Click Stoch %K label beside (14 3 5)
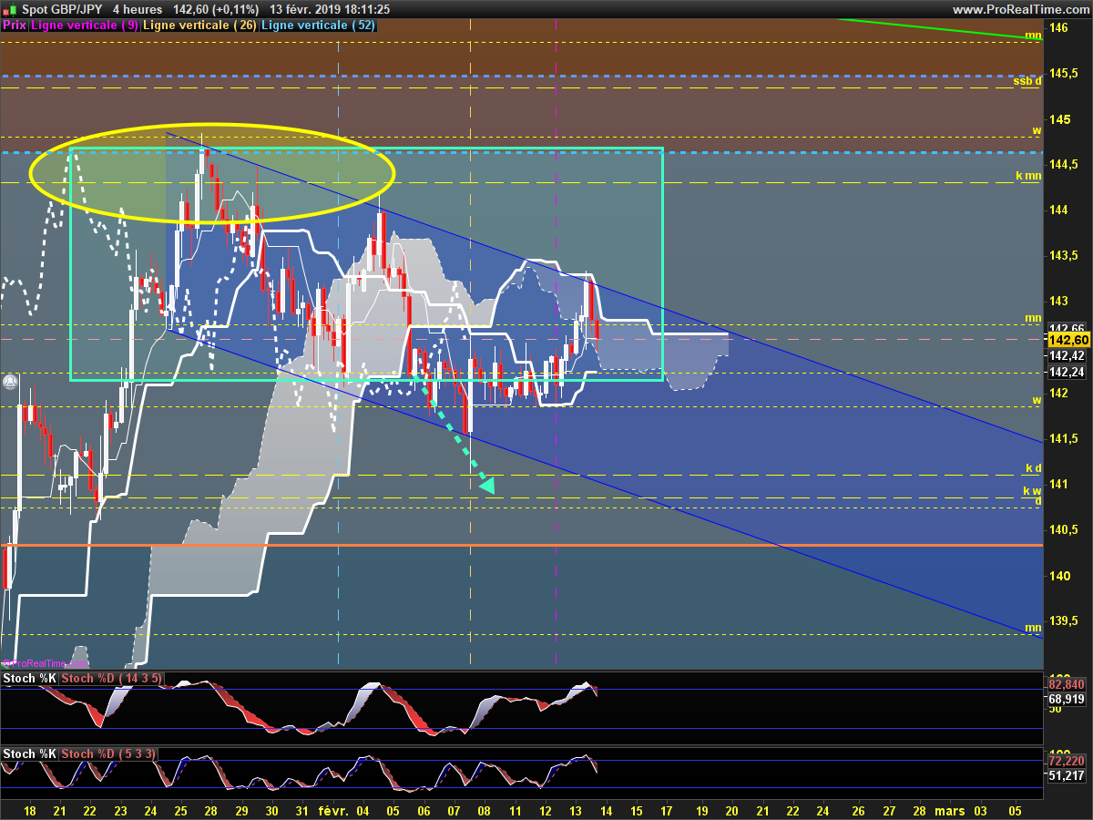Viewport: 1093px width, 820px height. [30, 679]
